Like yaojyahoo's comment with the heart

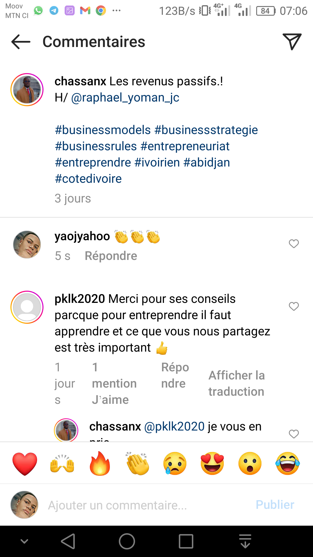[x=294, y=244]
